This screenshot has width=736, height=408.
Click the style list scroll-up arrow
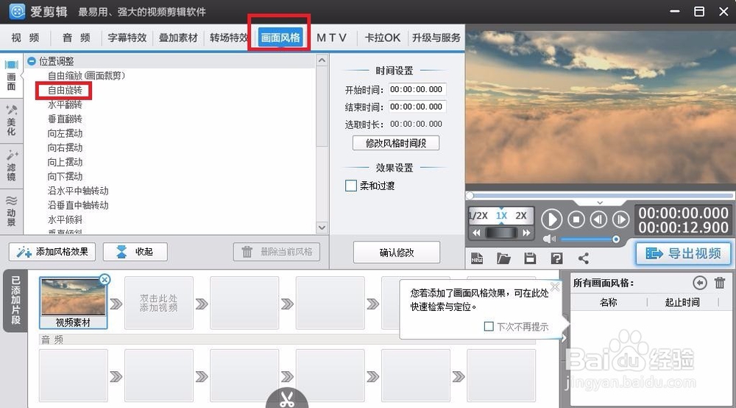pyautogui.click(x=322, y=60)
